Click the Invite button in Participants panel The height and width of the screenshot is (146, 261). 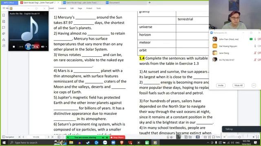tap(221, 86)
